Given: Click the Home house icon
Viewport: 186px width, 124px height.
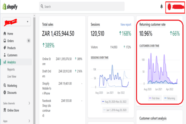Looking at the screenshot, I should (5, 34).
